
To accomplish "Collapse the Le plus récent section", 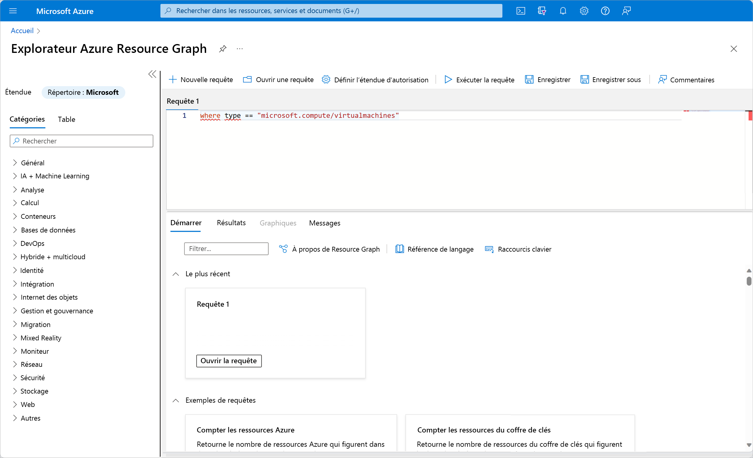I will (x=176, y=274).
